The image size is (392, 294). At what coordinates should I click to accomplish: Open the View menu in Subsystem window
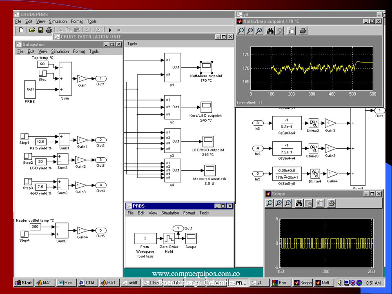(x=42, y=51)
